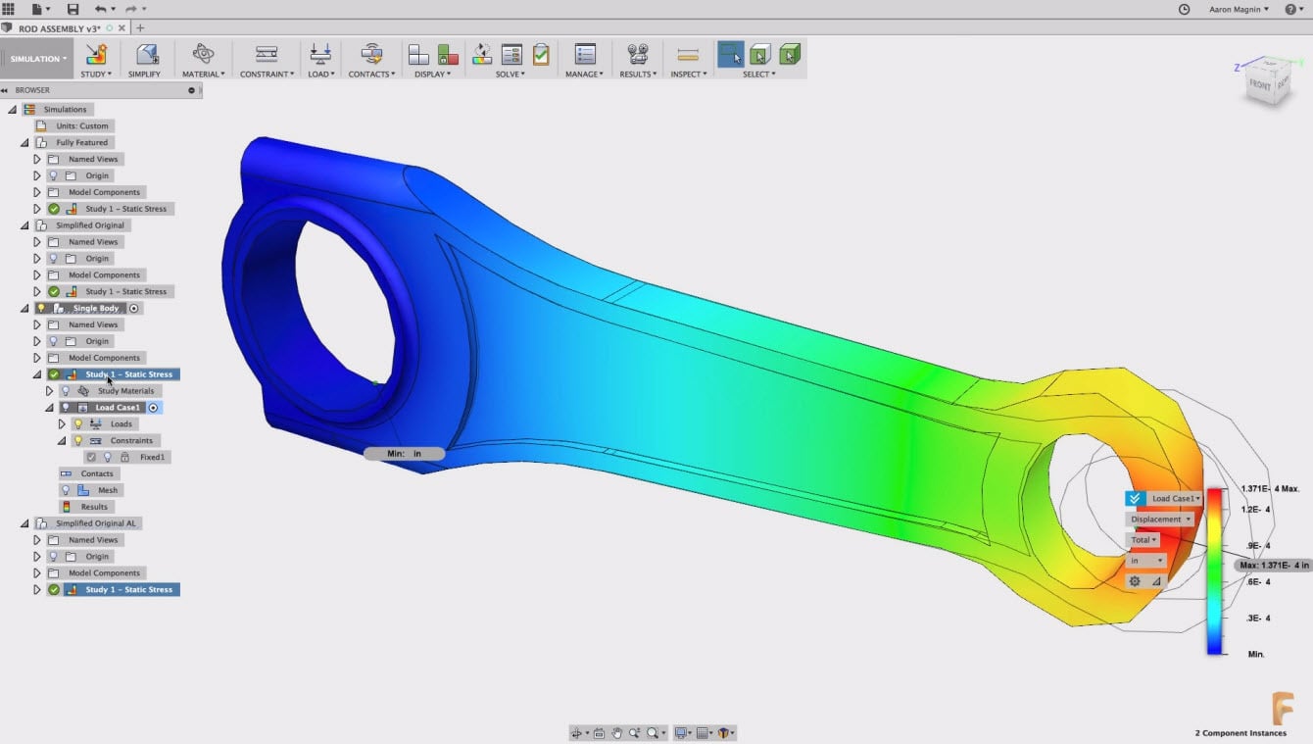Click the Results animation camera icon

[x=638, y=54]
